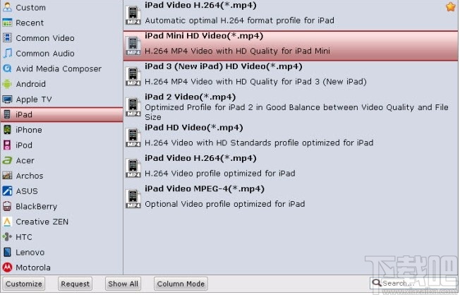This screenshot has height=295, width=460.
Task: Select the Common Video category
Action: point(61,38)
